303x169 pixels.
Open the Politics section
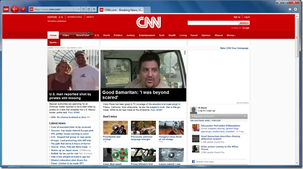point(118,35)
